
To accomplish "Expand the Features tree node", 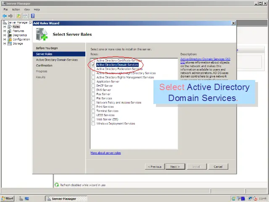I will (5, 31).
